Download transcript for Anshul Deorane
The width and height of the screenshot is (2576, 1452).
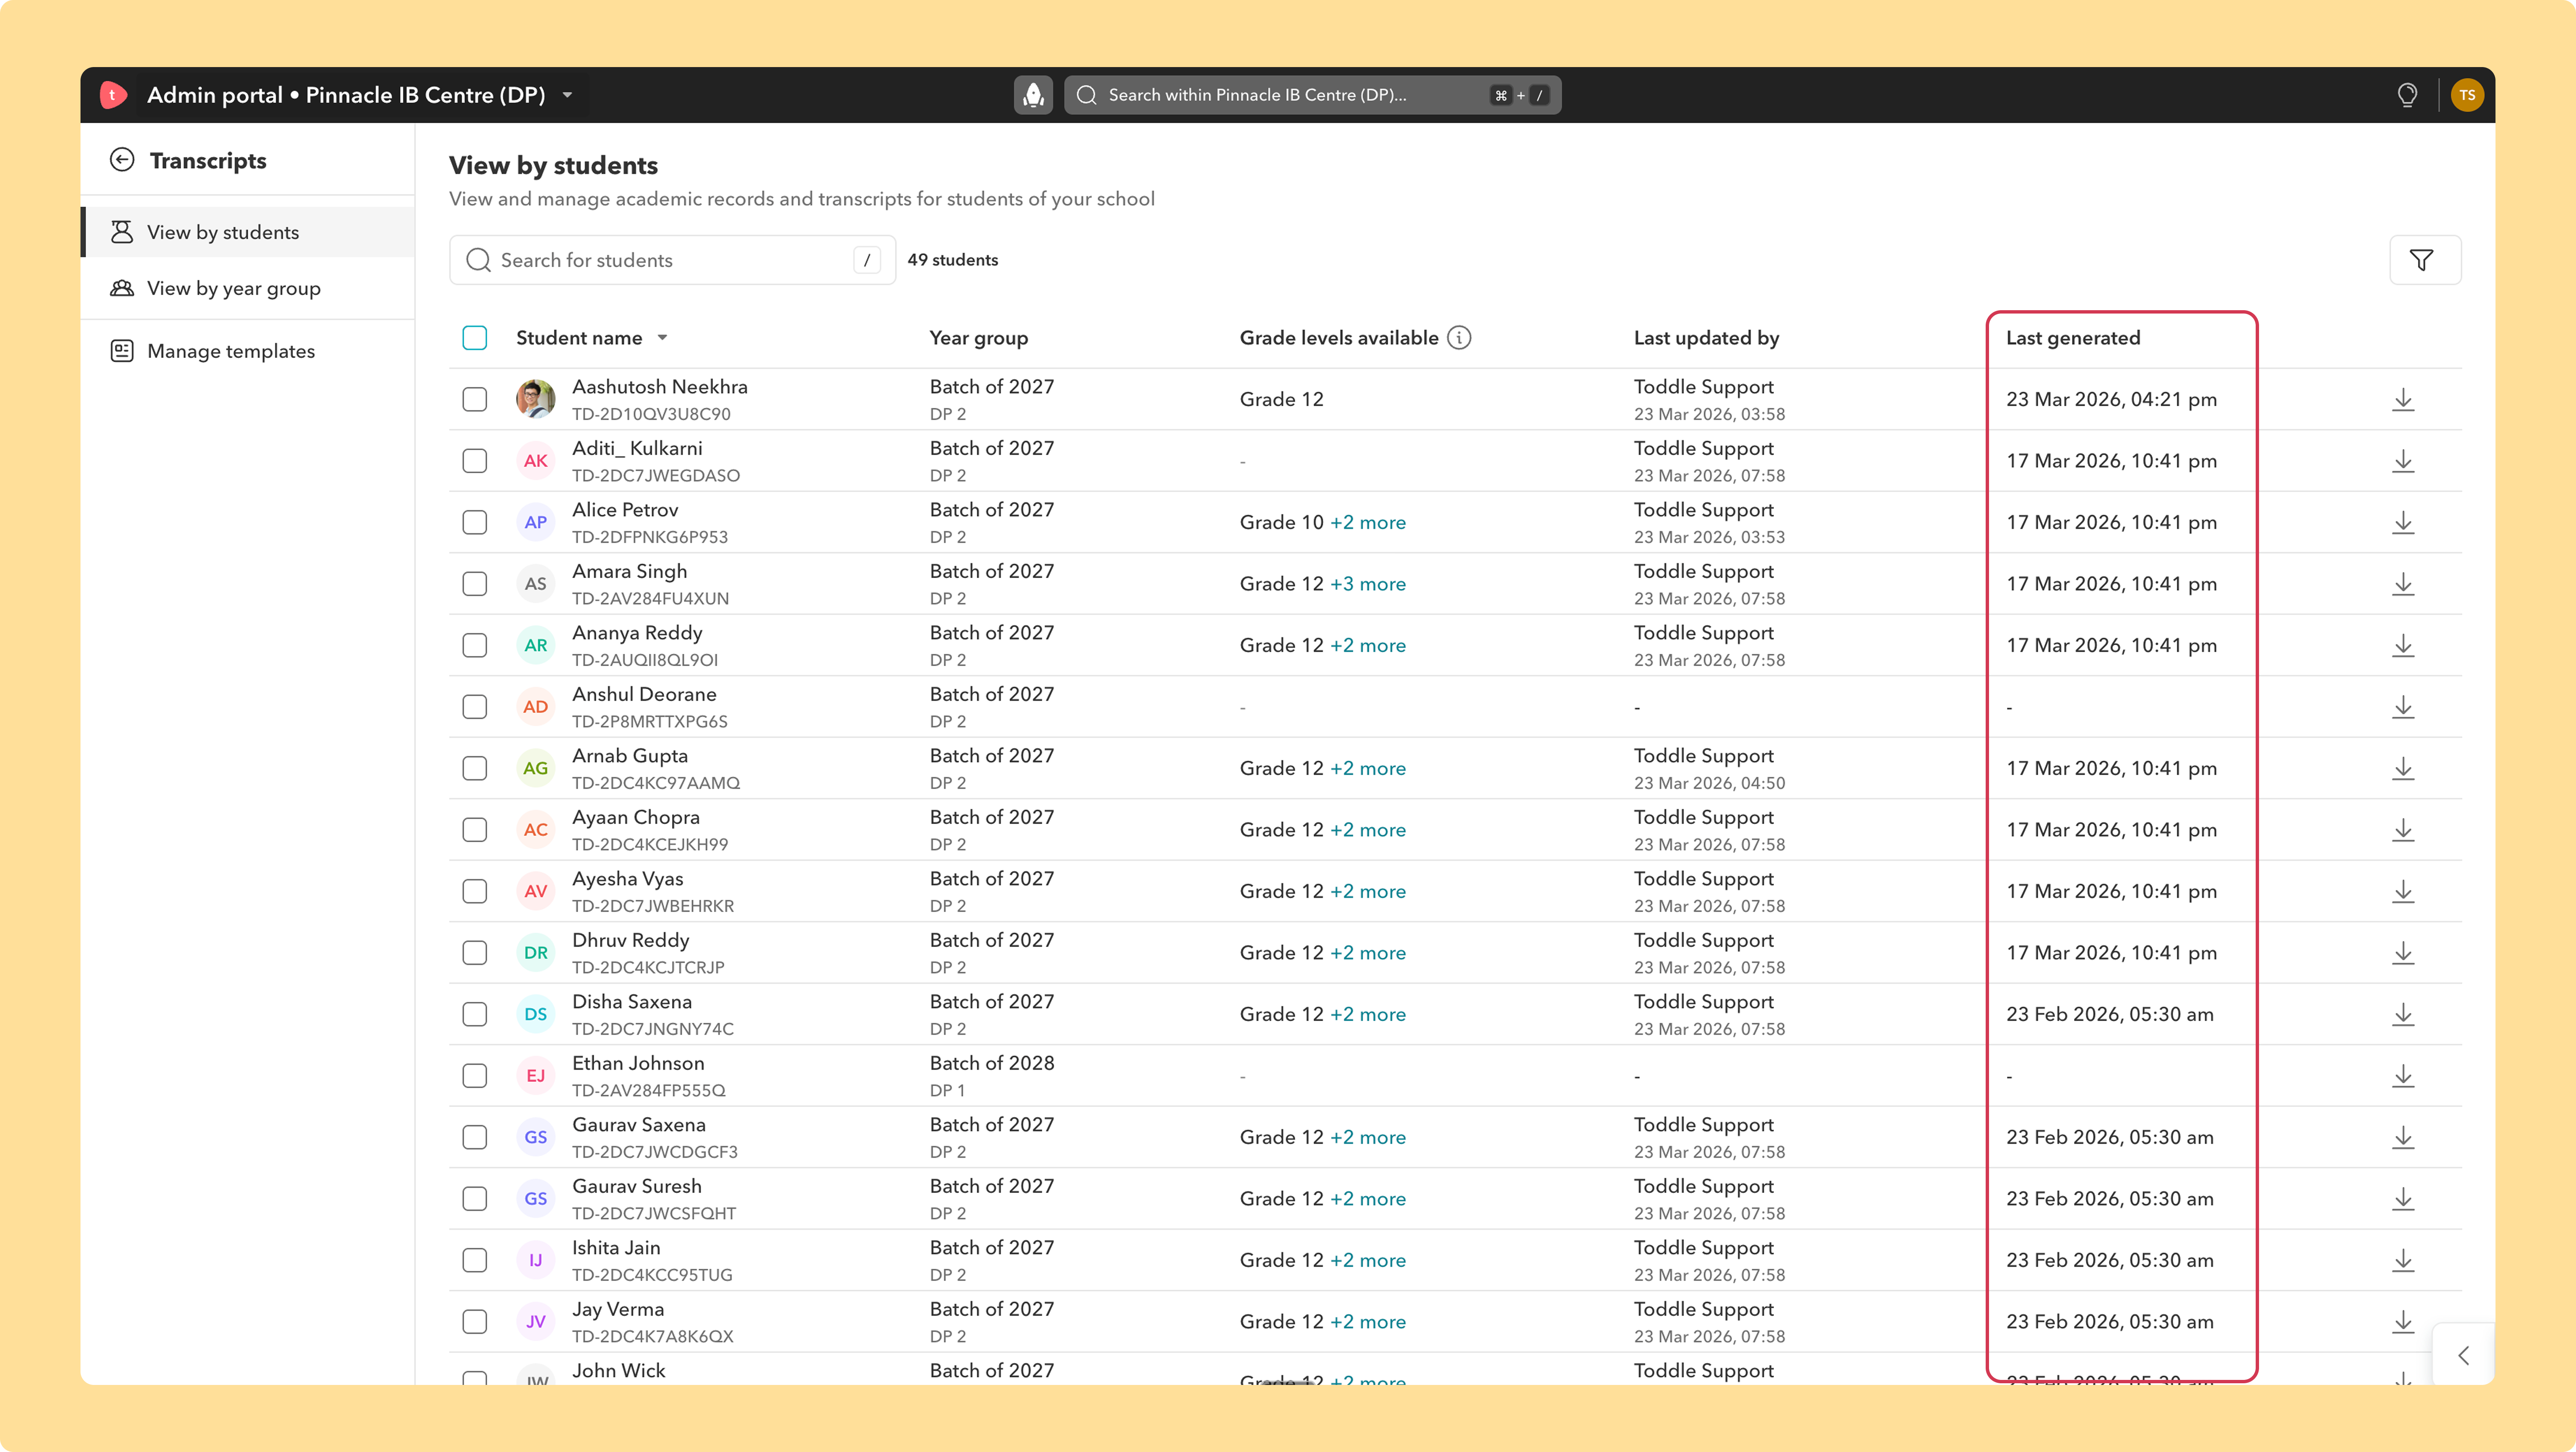[x=2403, y=707]
